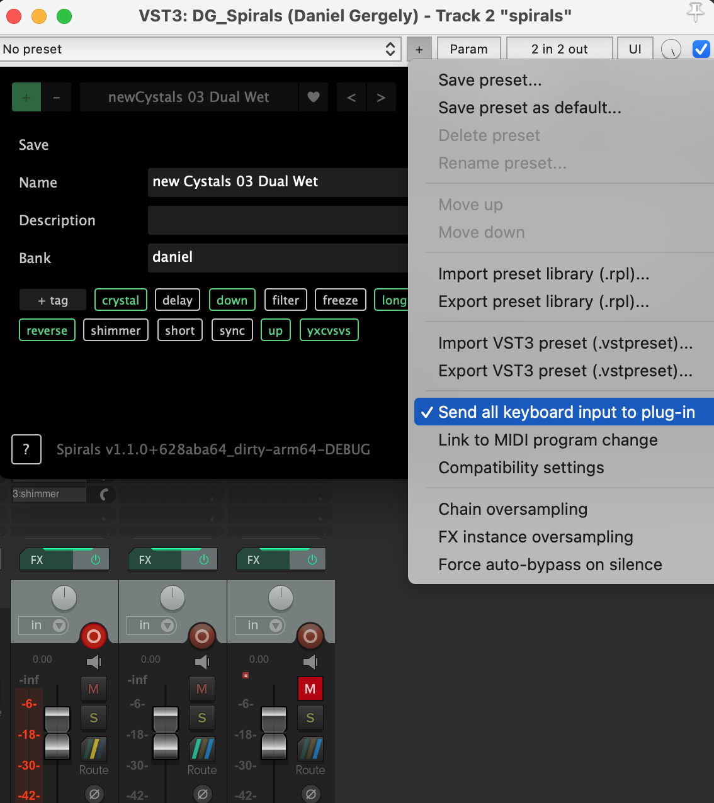Arm record on the first mixer track
Screen dimensions: 714x803
tap(94, 636)
